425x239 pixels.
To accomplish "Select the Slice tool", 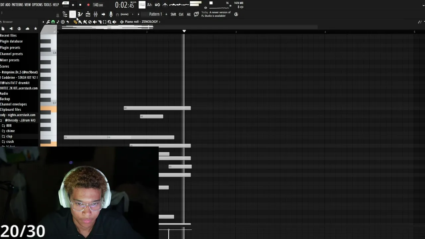I will (x=100, y=22).
